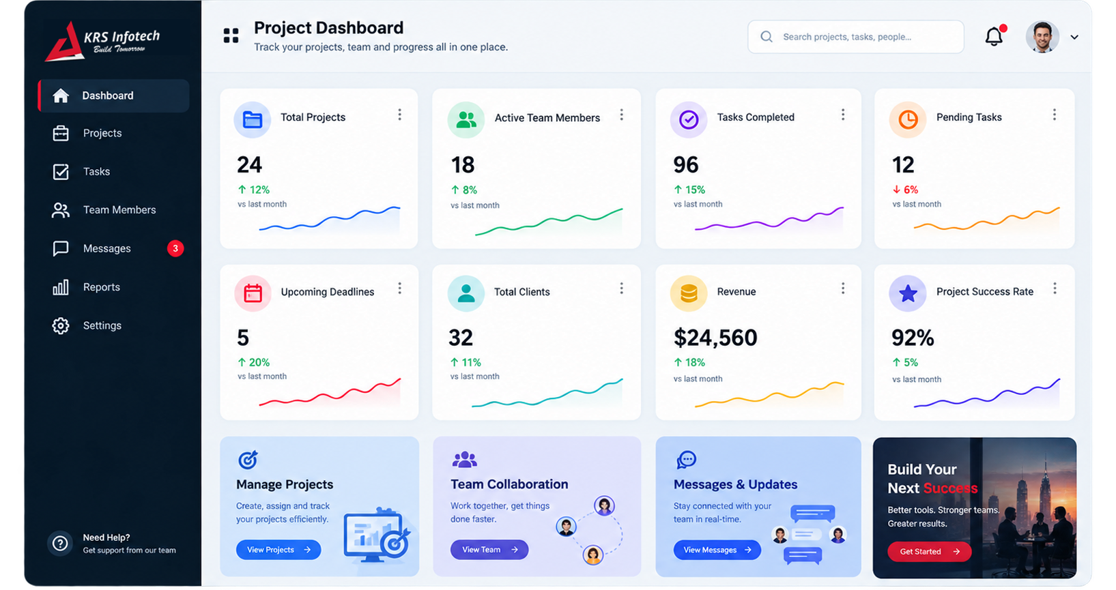The image size is (1116, 590).
Task: Open the Total Projects card options menu
Action: (400, 115)
